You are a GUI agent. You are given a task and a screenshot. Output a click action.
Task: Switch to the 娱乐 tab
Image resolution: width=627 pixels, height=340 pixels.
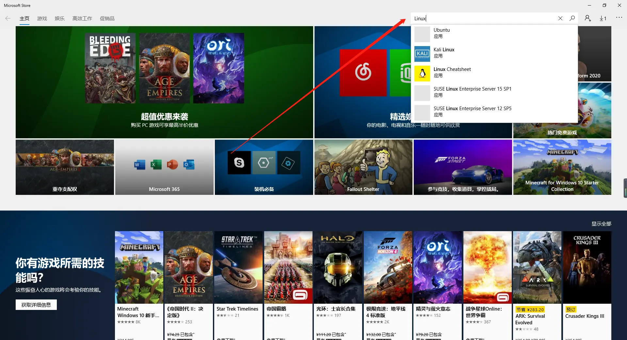(60, 19)
